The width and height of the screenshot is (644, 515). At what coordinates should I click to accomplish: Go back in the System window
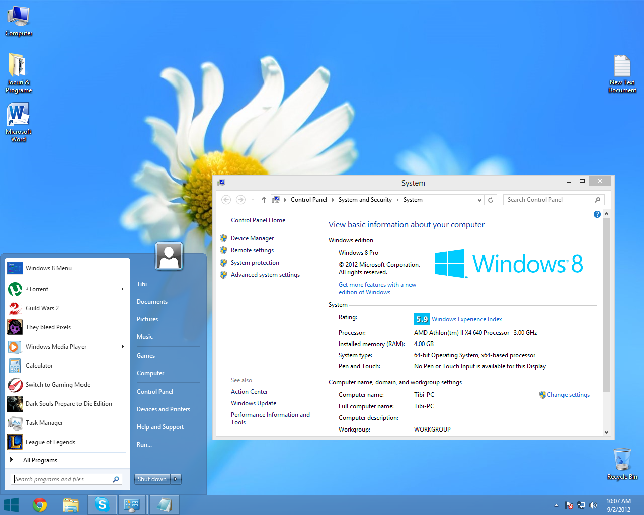point(226,200)
